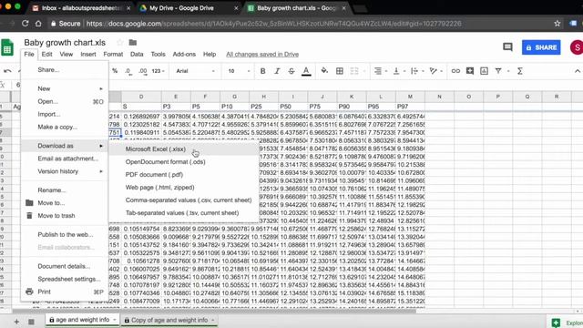Click Move to trash
The image size is (583, 328).
[65, 215]
